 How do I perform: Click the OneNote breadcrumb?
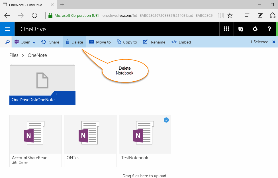pyautogui.click(x=37, y=55)
